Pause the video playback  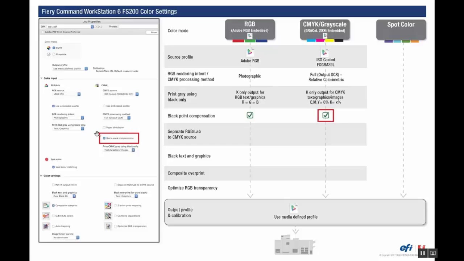[423, 253]
